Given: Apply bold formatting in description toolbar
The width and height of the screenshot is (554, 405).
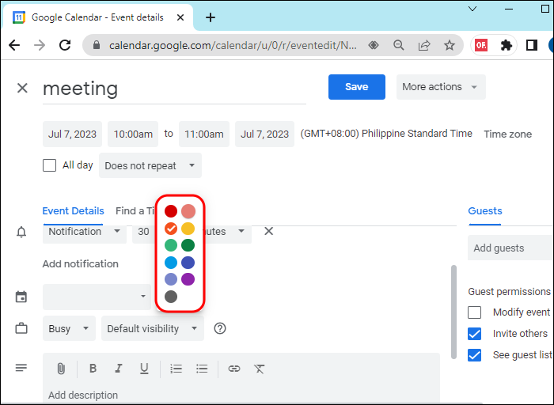Looking at the screenshot, I should pos(93,369).
